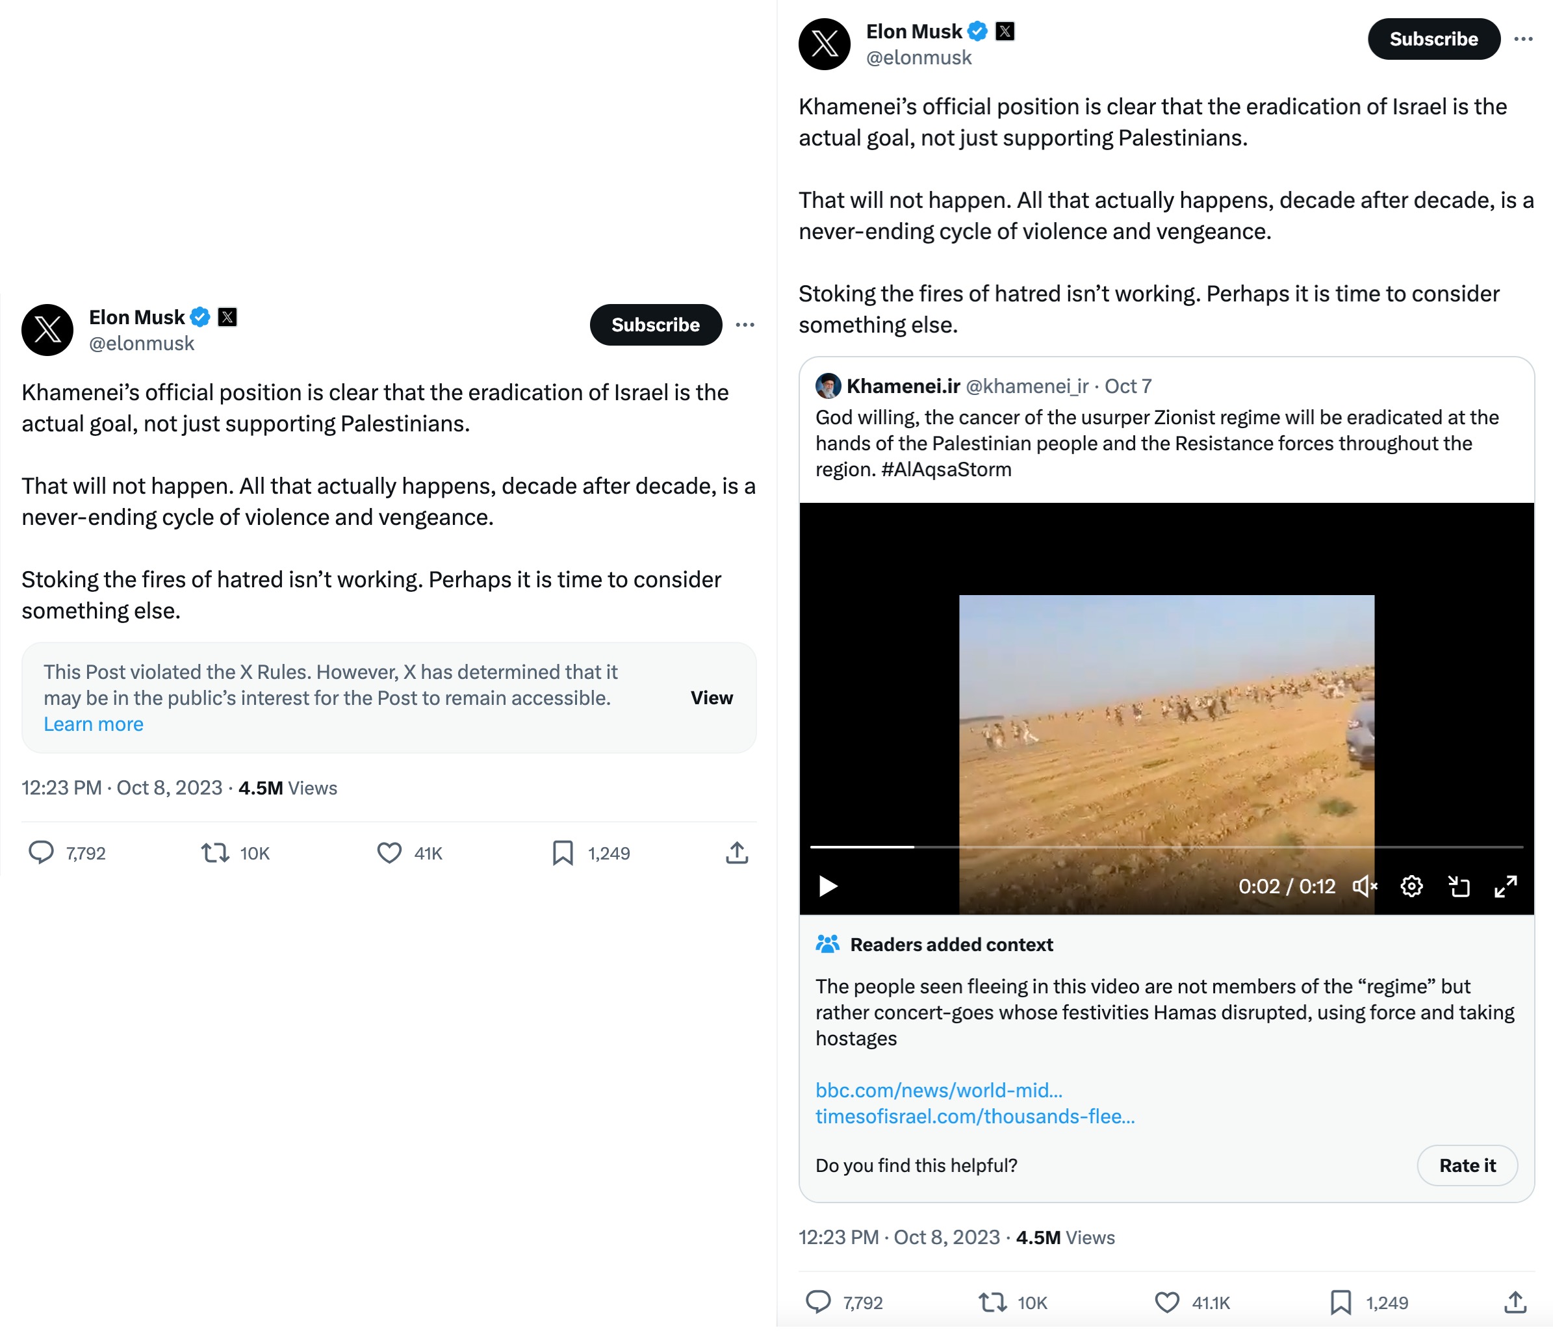Open picture-in-picture for the video

coord(1459,887)
